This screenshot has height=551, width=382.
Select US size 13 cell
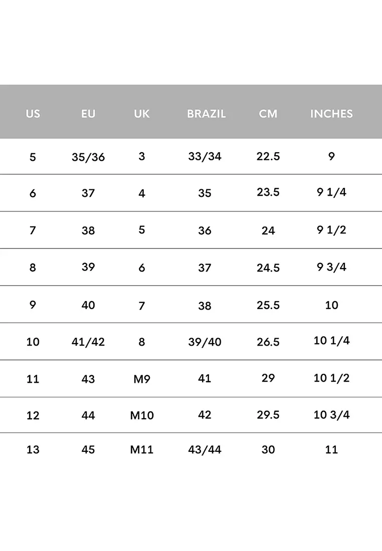33,450
